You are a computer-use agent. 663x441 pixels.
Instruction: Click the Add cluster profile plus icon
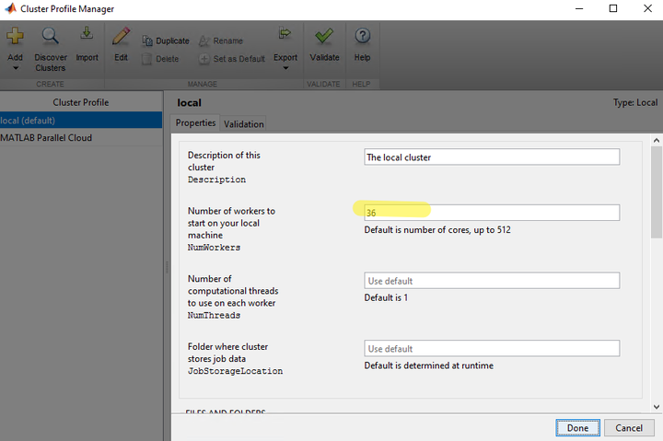(15, 36)
